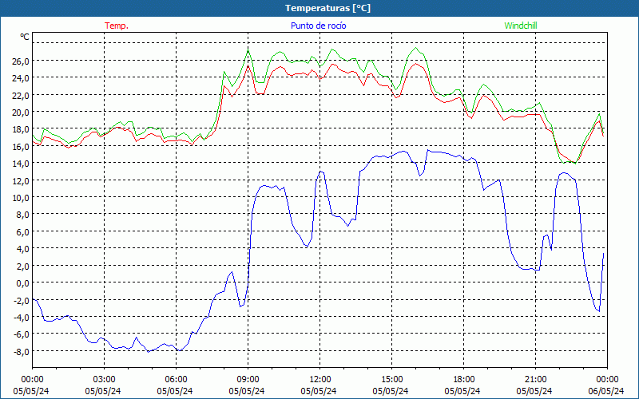Click the '-8,0' y-axis value
Screen dimensions: 639x399
pyautogui.click(x=22, y=351)
